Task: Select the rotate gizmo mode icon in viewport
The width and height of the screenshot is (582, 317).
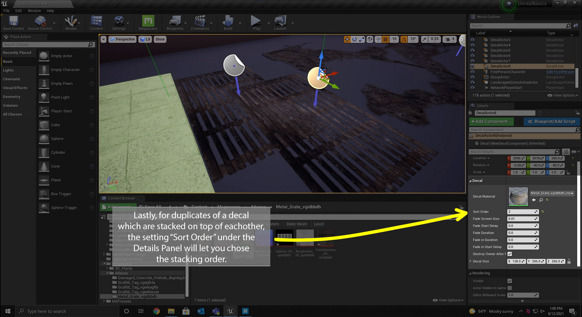Action: pos(354,39)
